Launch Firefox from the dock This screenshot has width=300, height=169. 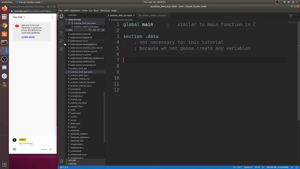tap(4, 8)
